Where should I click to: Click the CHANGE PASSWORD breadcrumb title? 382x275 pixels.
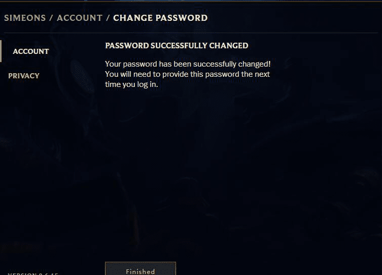click(160, 18)
